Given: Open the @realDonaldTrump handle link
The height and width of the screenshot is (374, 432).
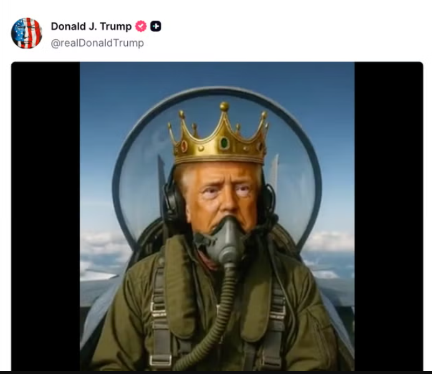Looking at the screenshot, I should [97, 43].
